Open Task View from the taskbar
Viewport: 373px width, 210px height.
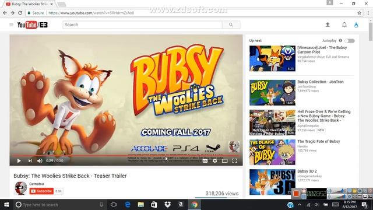114,205
